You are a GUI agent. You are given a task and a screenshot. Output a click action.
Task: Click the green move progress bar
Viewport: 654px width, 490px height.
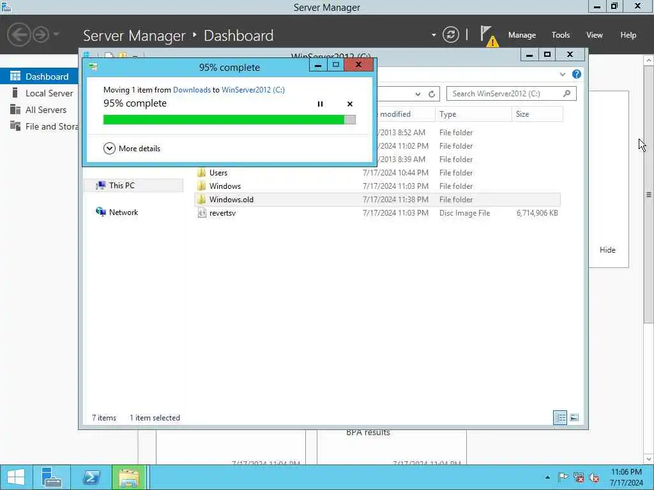(x=229, y=120)
